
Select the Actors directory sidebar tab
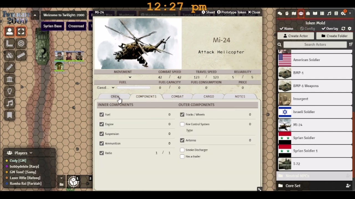(x=301, y=13)
